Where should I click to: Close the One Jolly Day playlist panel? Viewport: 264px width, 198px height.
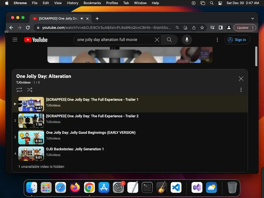tap(241, 79)
